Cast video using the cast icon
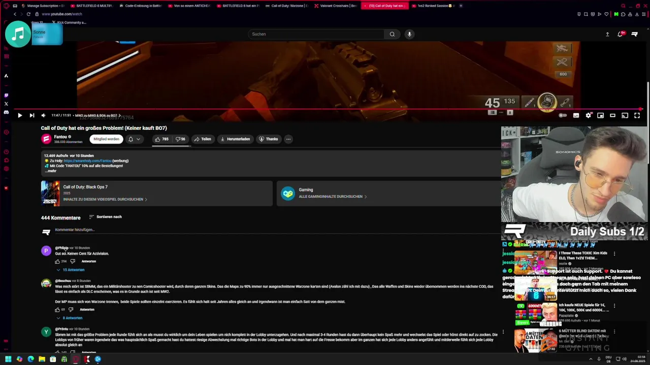Viewport: 650px width, 365px height. tap(625, 116)
